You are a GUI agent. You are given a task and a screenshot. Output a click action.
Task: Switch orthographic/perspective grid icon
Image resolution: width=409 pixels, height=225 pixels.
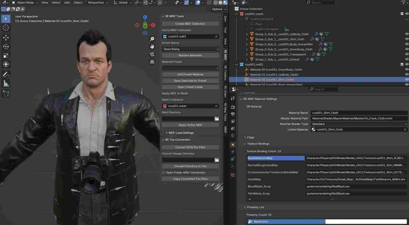click(x=152, y=62)
